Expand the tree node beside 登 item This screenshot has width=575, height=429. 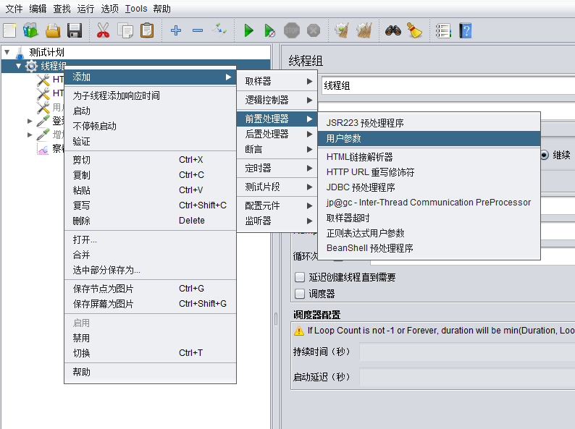tap(30, 121)
